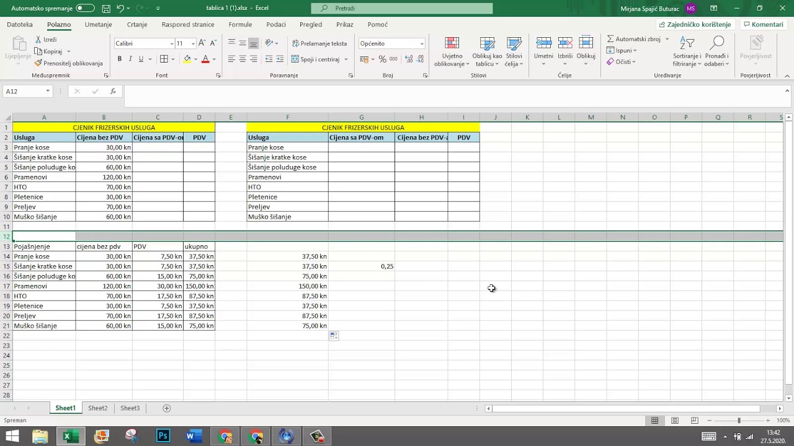Image resolution: width=794 pixels, height=446 pixels.
Task: Toggle Bold formatting
Action: (120, 59)
